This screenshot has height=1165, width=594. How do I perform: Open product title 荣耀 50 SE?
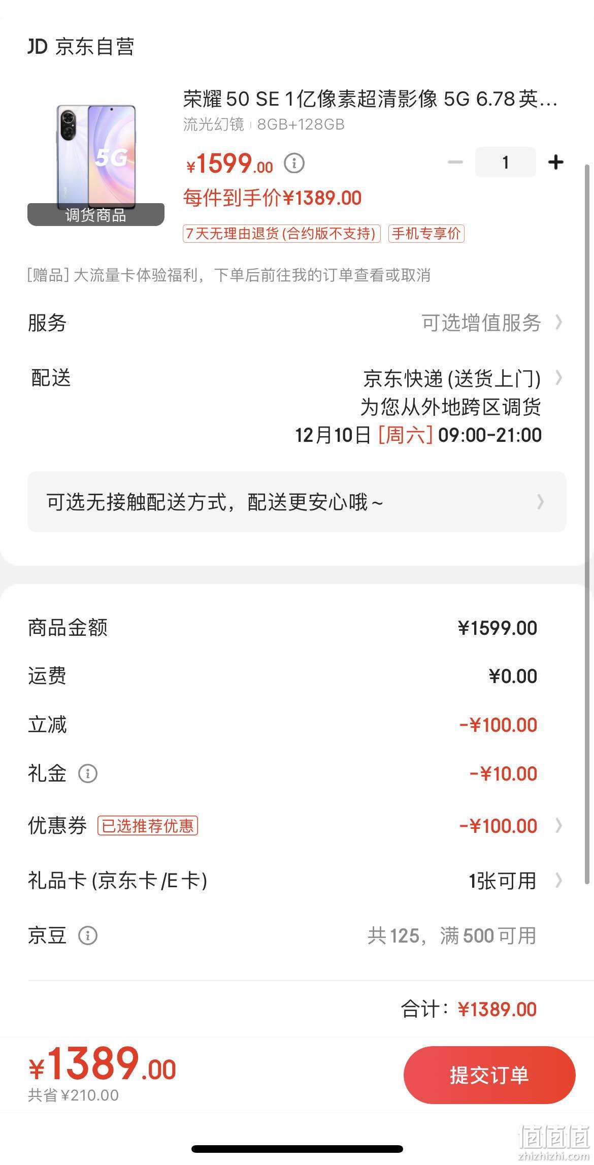coord(370,99)
